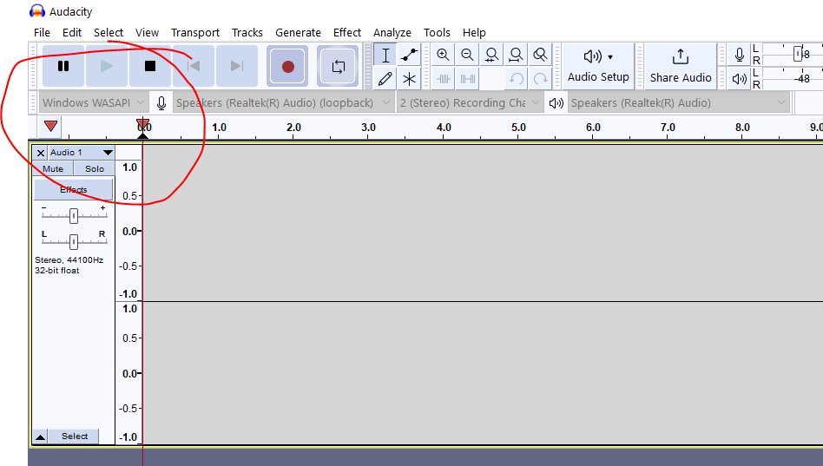823x466 pixels.
Task: Open the File menu
Action: [42, 32]
